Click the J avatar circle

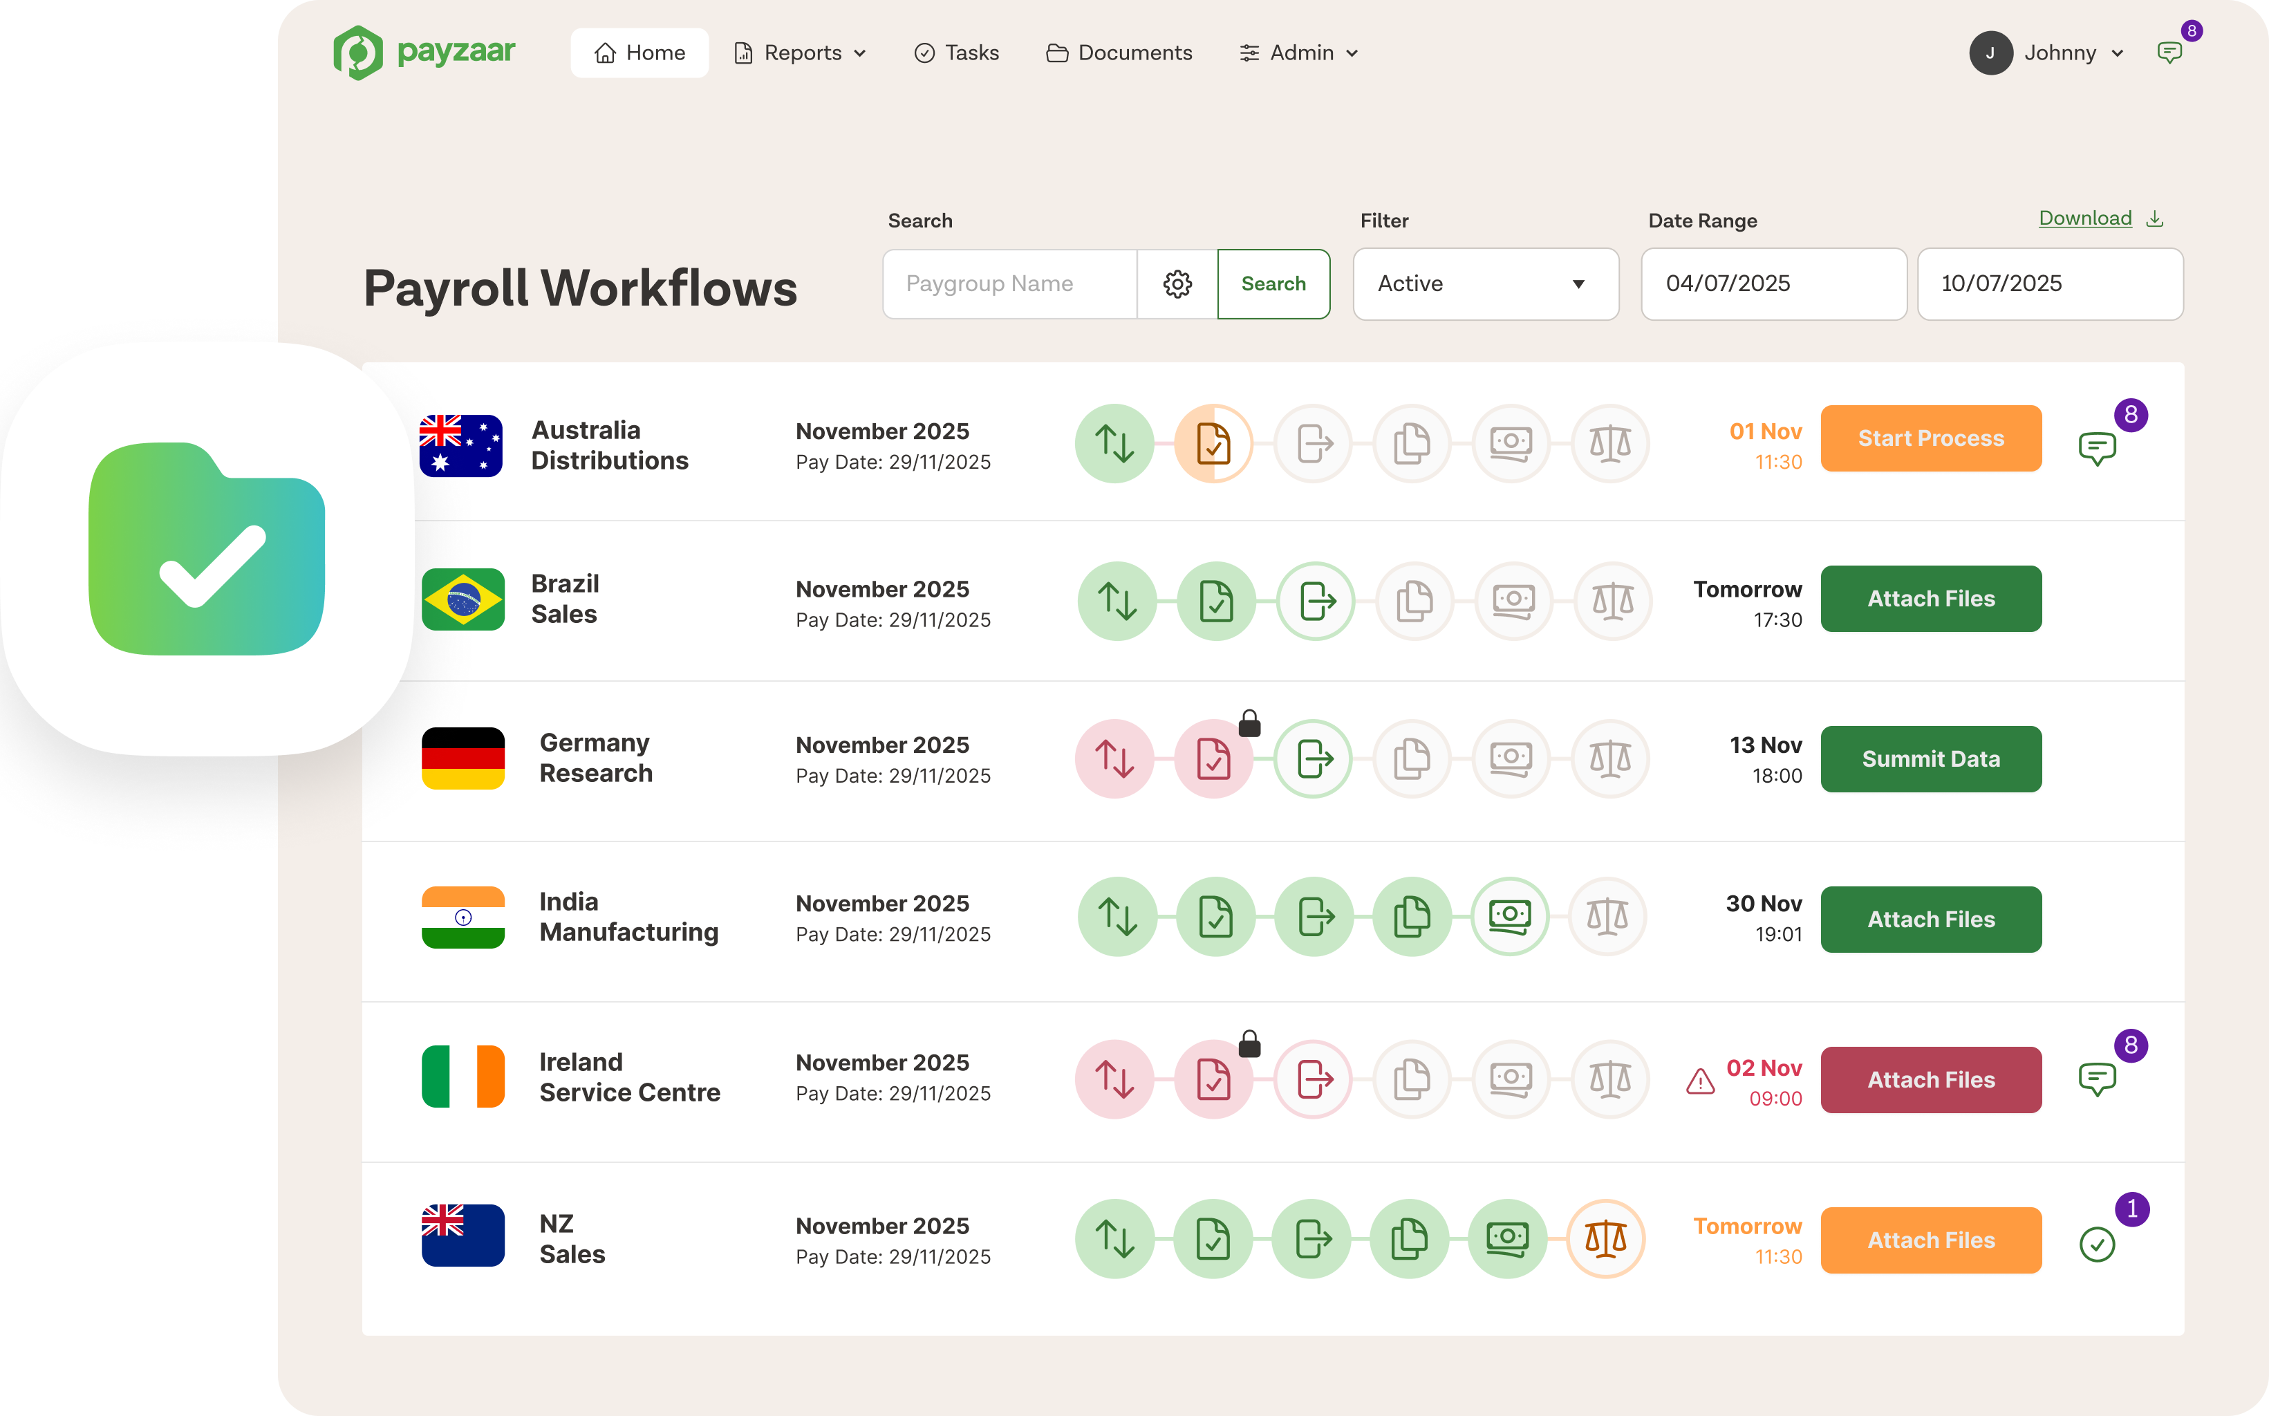pyautogui.click(x=1991, y=53)
